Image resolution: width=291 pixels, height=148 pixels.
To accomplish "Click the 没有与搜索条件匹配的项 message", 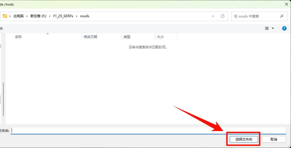I will [148, 47].
